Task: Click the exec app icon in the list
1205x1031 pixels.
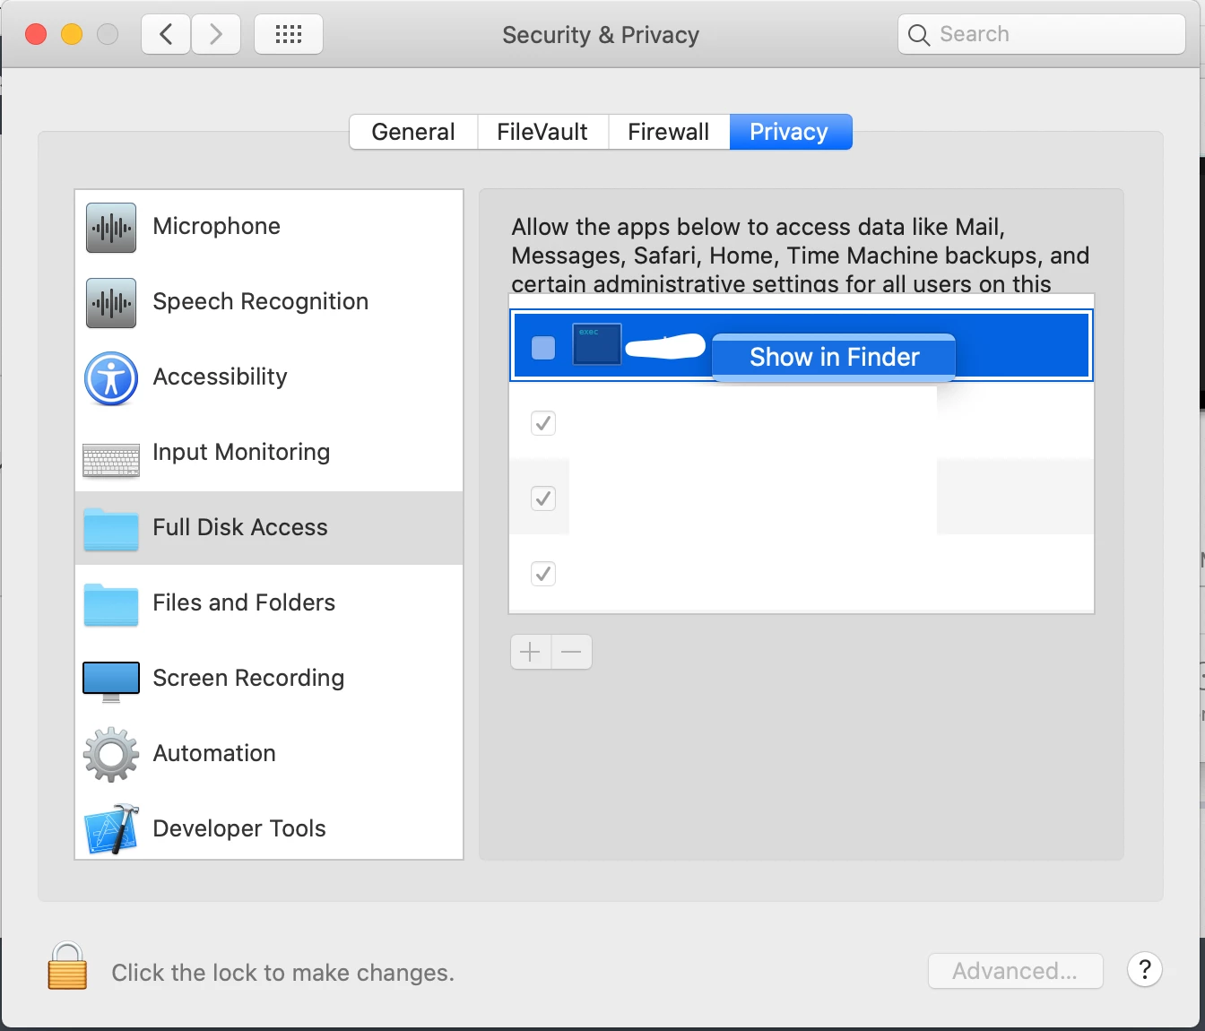Action: (x=597, y=344)
